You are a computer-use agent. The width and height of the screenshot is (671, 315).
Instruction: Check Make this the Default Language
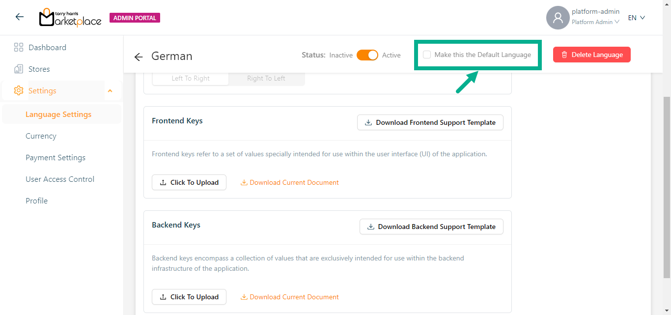tap(427, 55)
